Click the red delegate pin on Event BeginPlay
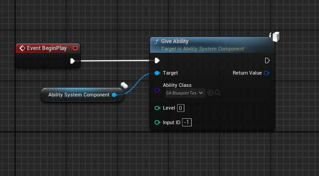This screenshot has height=176, width=319. [75, 48]
